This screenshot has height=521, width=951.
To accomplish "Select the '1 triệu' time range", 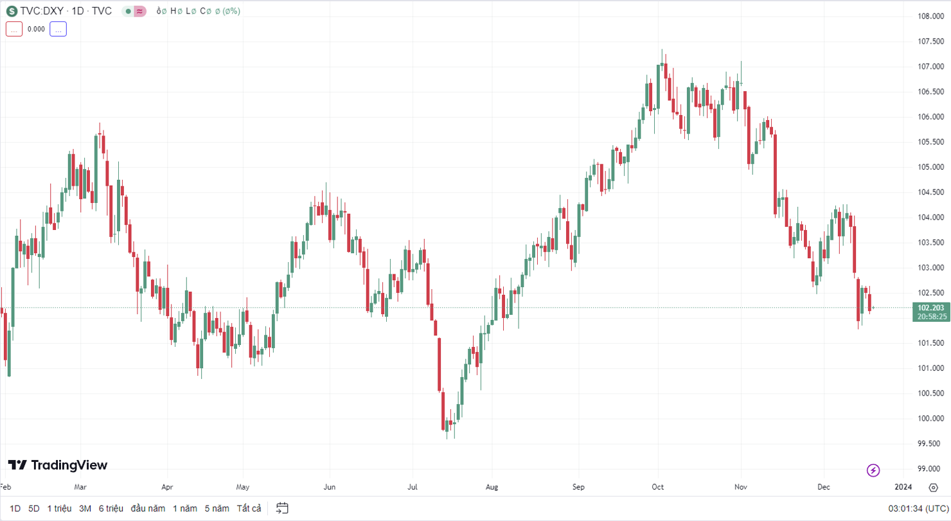I will 59,508.
